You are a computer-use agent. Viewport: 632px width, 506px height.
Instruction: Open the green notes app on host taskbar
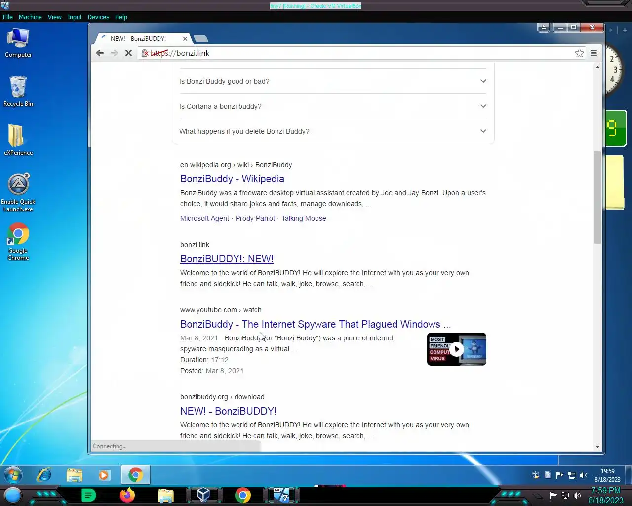pyautogui.click(x=88, y=495)
